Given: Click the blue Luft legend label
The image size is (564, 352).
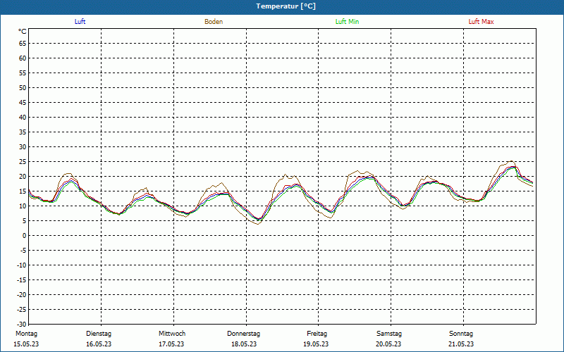Looking at the screenshot, I should 80,22.
